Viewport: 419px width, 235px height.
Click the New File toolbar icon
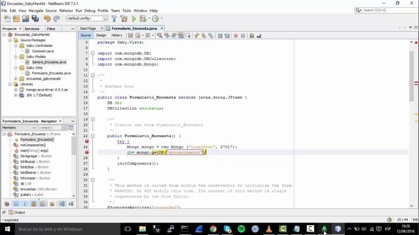7,19
